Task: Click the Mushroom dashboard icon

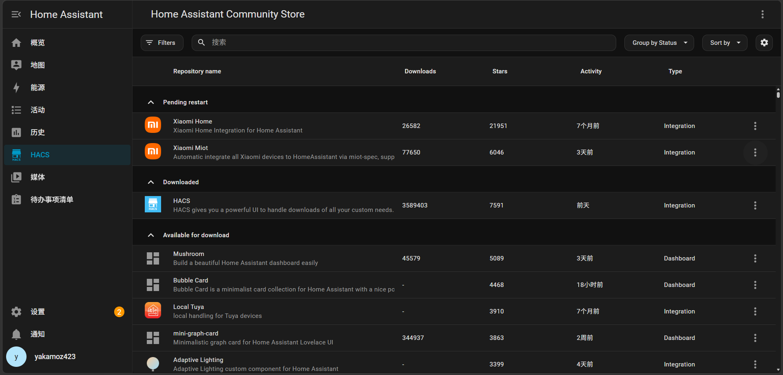Action: (153, 258)
